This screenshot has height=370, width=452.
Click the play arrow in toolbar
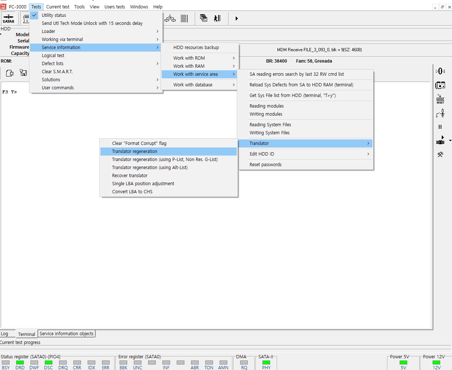point(236,18)
